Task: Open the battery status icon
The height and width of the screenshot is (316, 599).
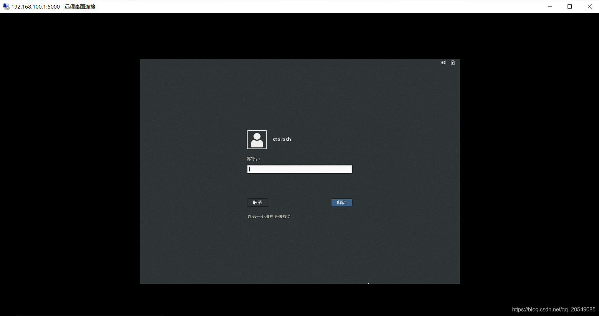Action: [x=453, y=63]
